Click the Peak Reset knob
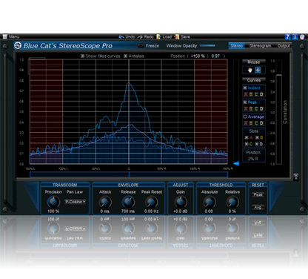 click(x=151, y=202)
